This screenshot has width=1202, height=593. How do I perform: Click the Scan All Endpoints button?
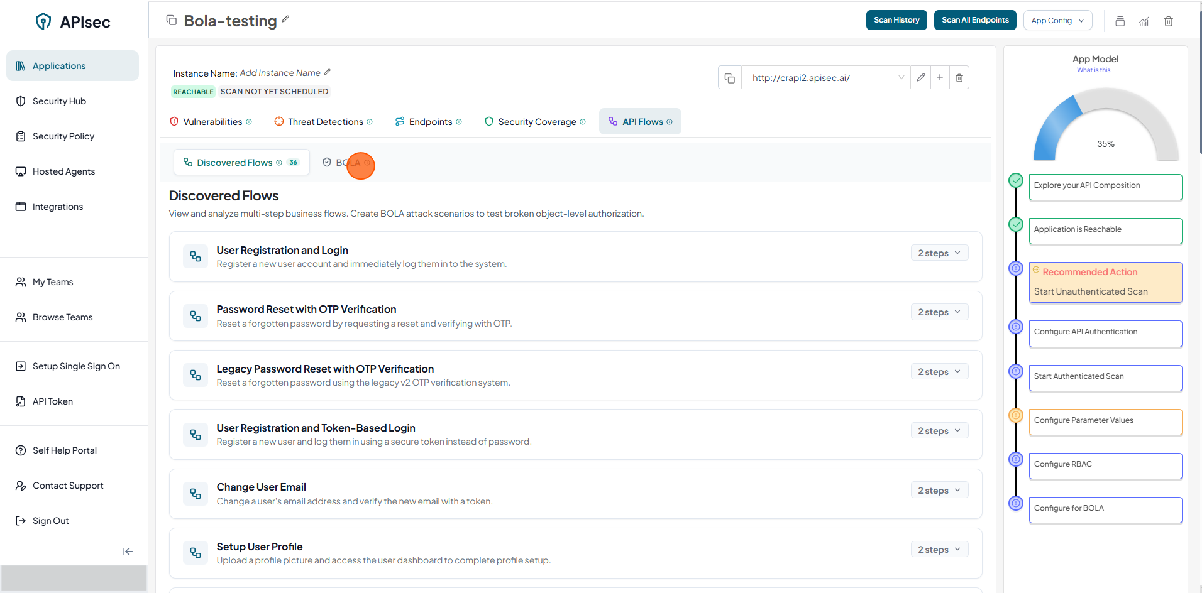point(975,20)
